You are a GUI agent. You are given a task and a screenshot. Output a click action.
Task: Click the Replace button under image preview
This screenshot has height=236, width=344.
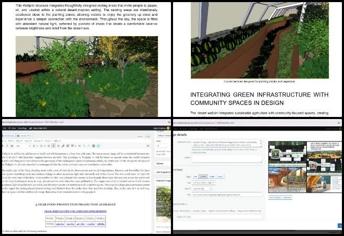click(x=287, y=197)
